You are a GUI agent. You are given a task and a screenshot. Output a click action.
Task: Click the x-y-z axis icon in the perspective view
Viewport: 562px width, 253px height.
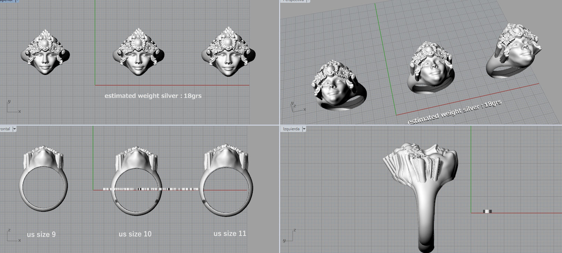point(298,107)
